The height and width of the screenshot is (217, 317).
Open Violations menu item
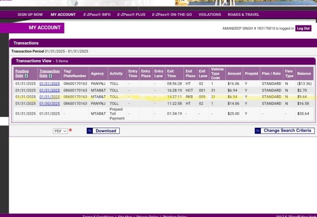[210, 15]
